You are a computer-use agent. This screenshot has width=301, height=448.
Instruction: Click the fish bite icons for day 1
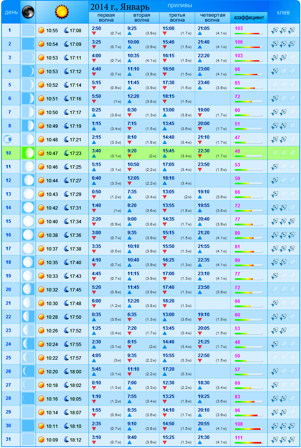tap(283, 30)
